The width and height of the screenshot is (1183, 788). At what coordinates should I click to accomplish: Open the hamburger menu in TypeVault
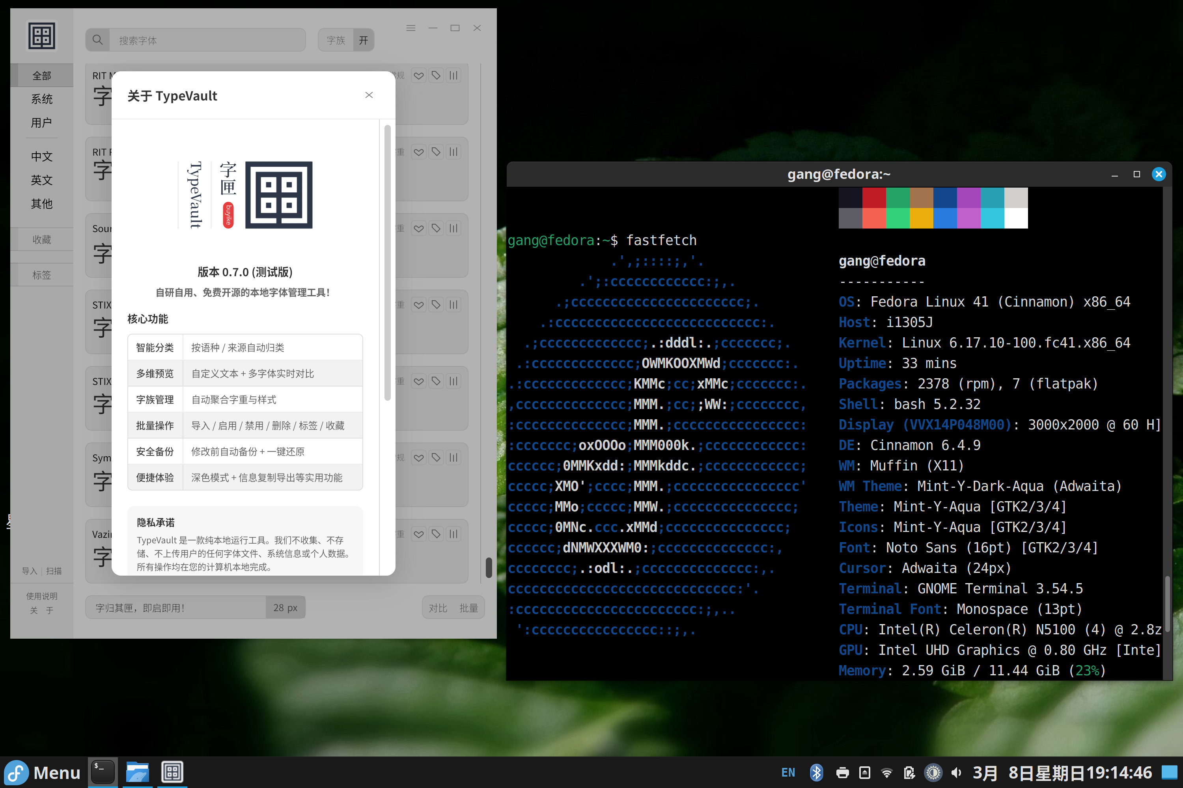point(411,28)
